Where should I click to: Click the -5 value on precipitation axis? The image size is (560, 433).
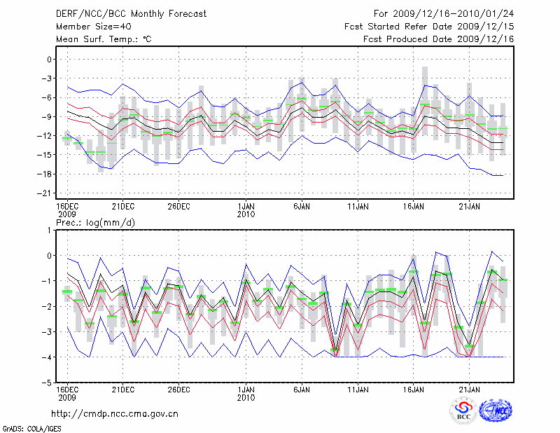[48, 383]
